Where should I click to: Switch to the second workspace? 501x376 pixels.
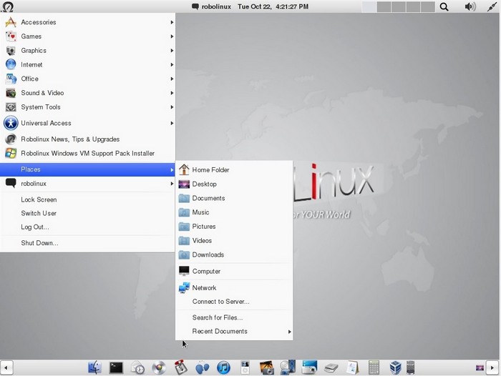coord(384,6)
